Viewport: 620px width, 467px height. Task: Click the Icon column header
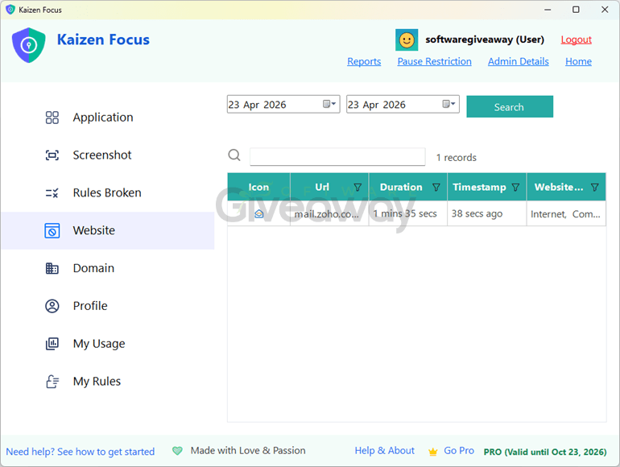258,187
